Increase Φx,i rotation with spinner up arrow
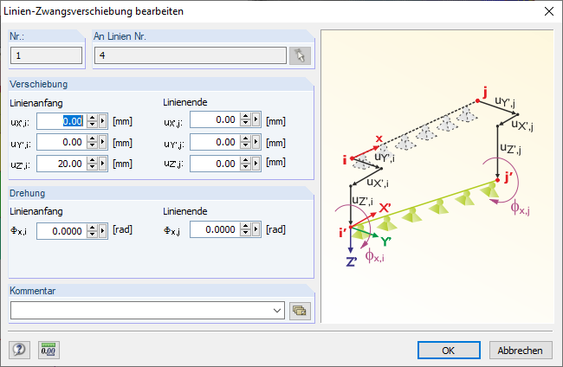Screen dimensions: 563x367 [93, 228]
